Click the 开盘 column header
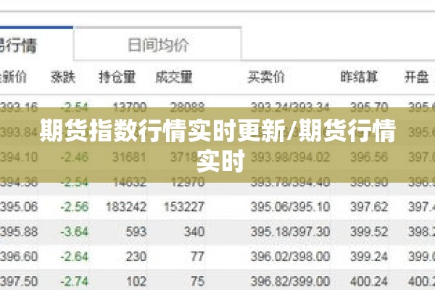The width and height of the screenshot is (435, 290). pyautogui.click(x=417, y=77)
